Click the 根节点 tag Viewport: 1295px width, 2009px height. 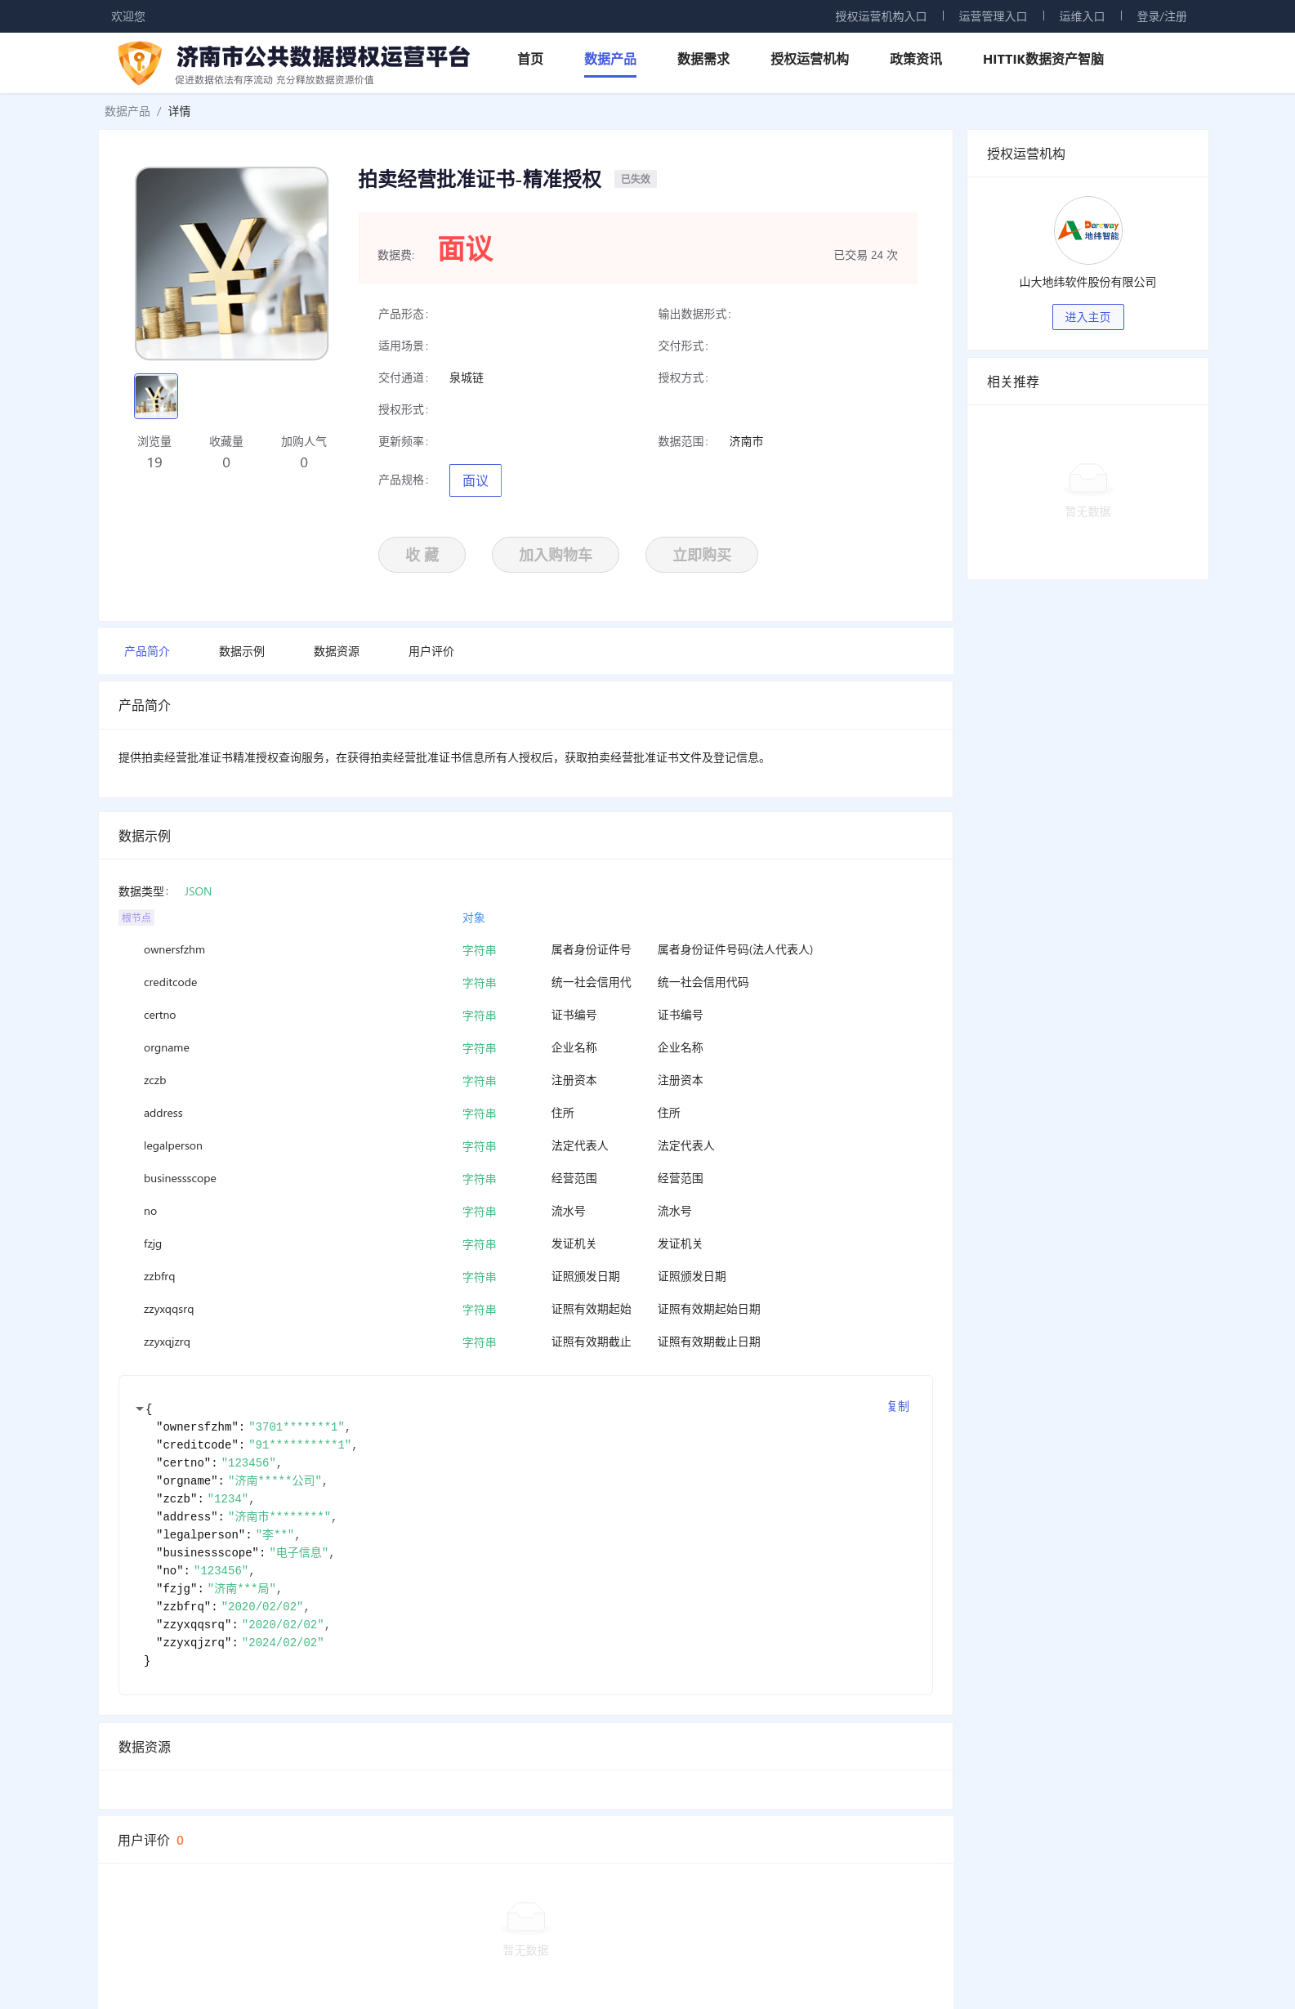tap(136, 917)
